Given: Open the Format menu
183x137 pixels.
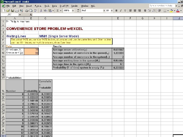Looking at the screenshot, I should point(38,6).
